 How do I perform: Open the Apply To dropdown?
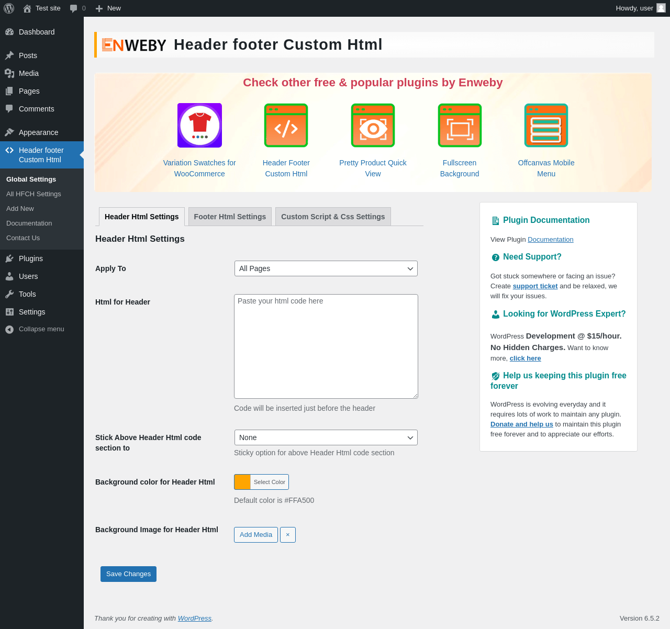tap(326, 268)
